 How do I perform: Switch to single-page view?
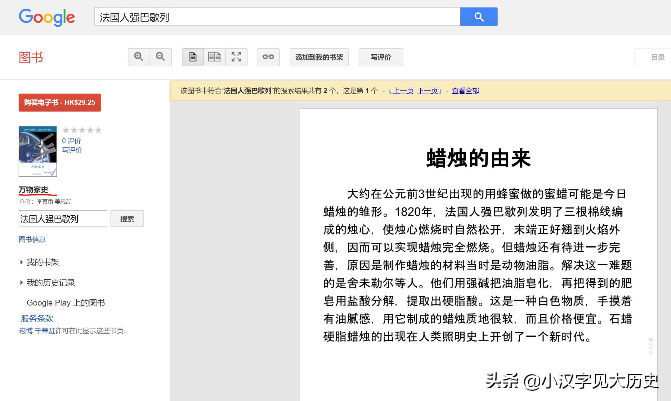(192, 57)
